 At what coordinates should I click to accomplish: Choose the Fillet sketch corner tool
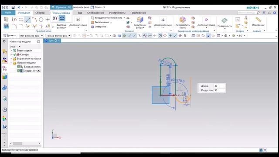click(x=14, y=26)
